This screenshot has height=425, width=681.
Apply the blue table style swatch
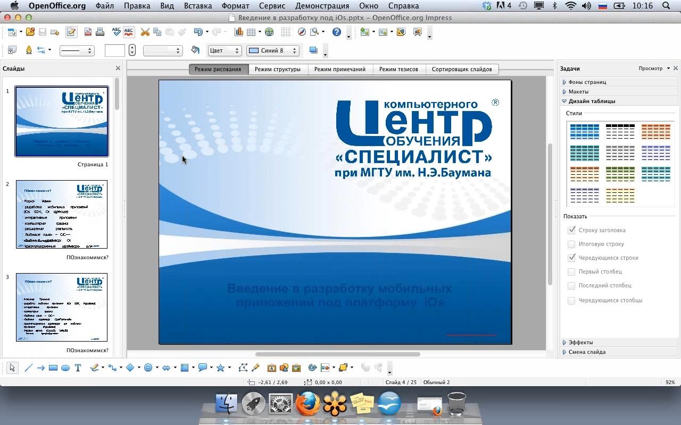(584, 131)
